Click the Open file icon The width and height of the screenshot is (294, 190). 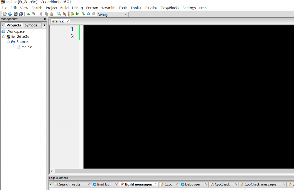10,14
